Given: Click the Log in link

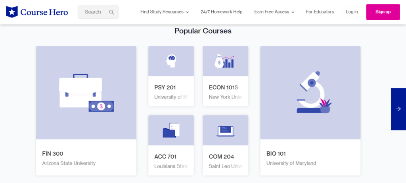Looking at the screenshot, I should 352,12.
